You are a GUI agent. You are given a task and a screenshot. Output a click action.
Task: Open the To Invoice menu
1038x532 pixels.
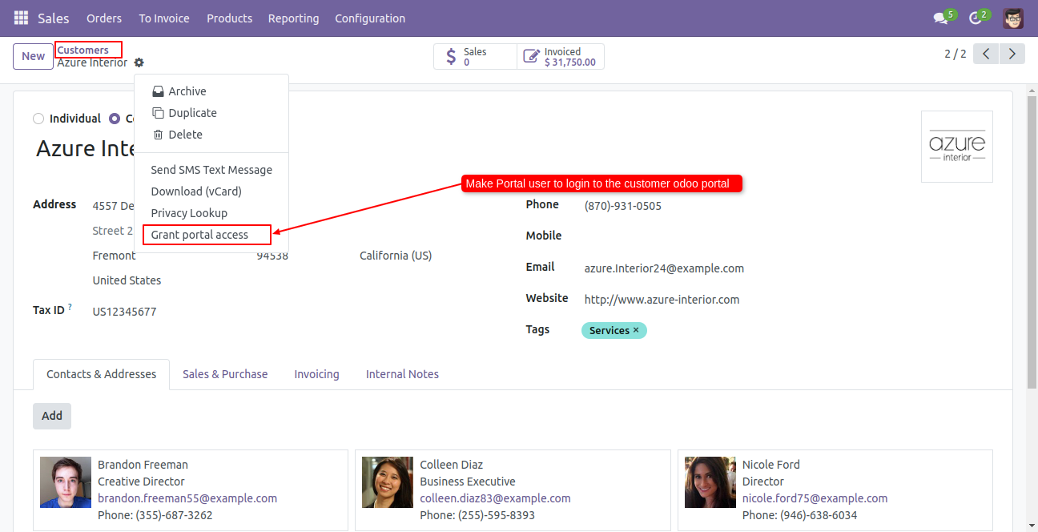tap(164, 18)
